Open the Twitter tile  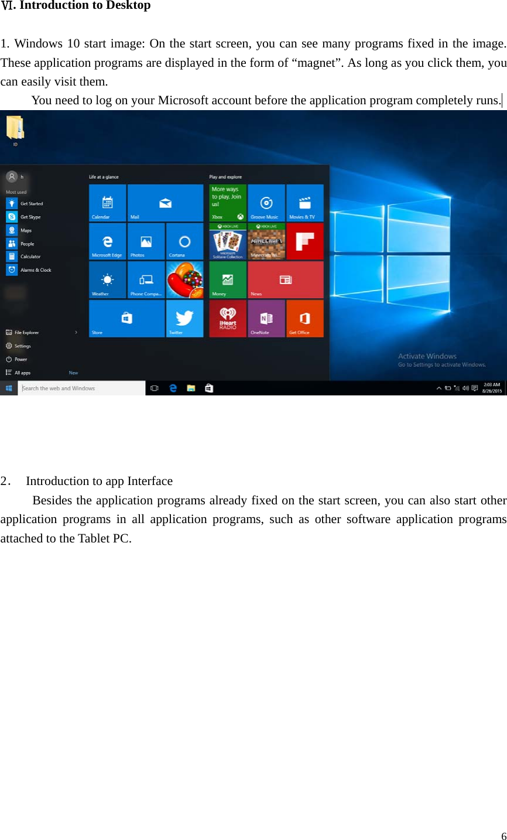(x=185, y=318)
